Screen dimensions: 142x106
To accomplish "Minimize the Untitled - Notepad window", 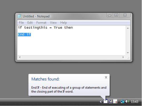I will coord(110,15).
